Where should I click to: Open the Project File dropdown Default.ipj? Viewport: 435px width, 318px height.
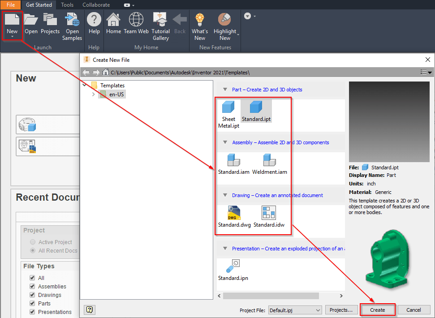click(295, 310)
